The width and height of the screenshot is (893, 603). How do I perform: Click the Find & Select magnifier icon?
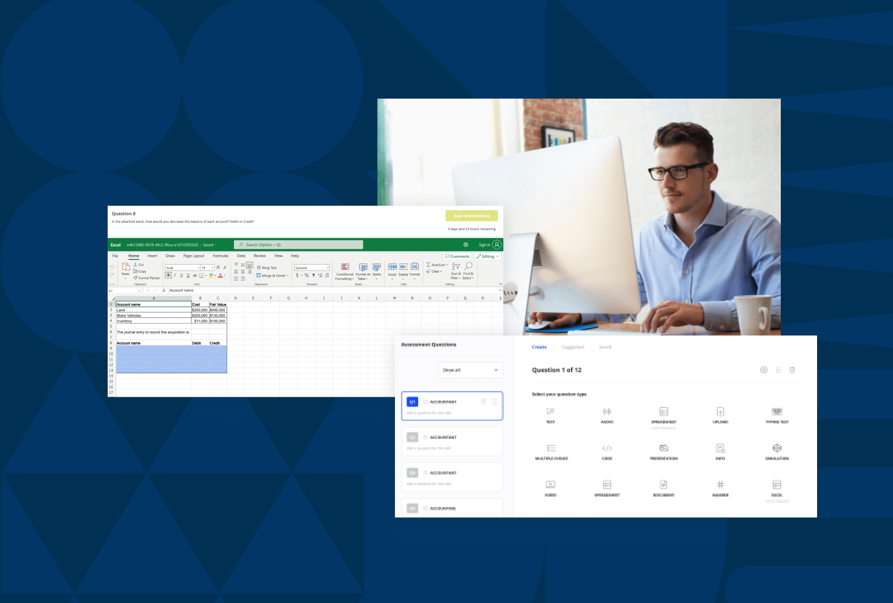[469, 266]
